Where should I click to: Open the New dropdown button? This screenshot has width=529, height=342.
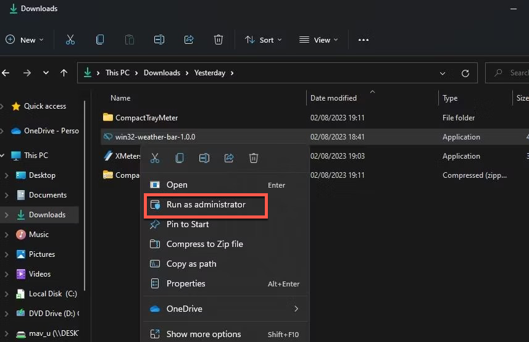click(25, 40)
